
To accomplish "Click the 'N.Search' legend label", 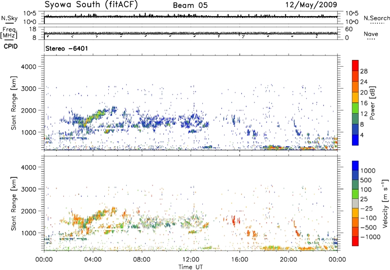I will (x=376, y=18).
